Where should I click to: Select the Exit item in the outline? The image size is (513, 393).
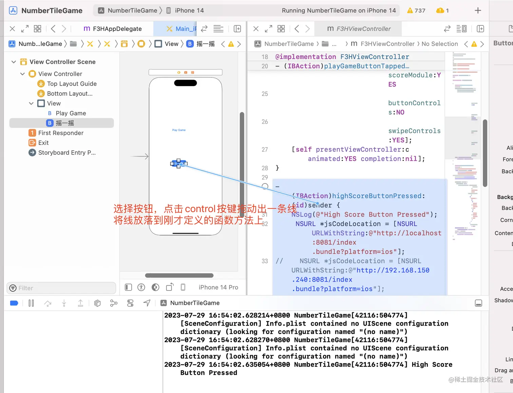[x=39, y=143]
